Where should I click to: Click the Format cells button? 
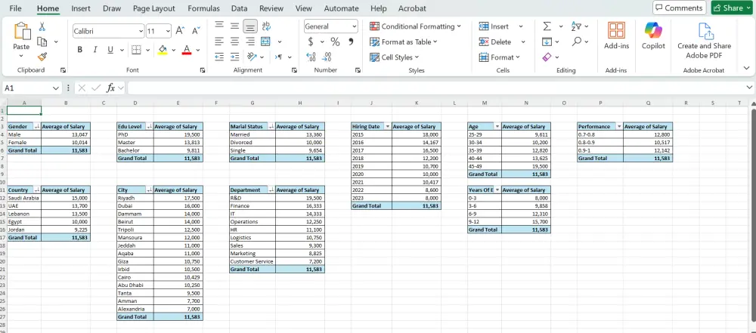(x=500, y=57)
